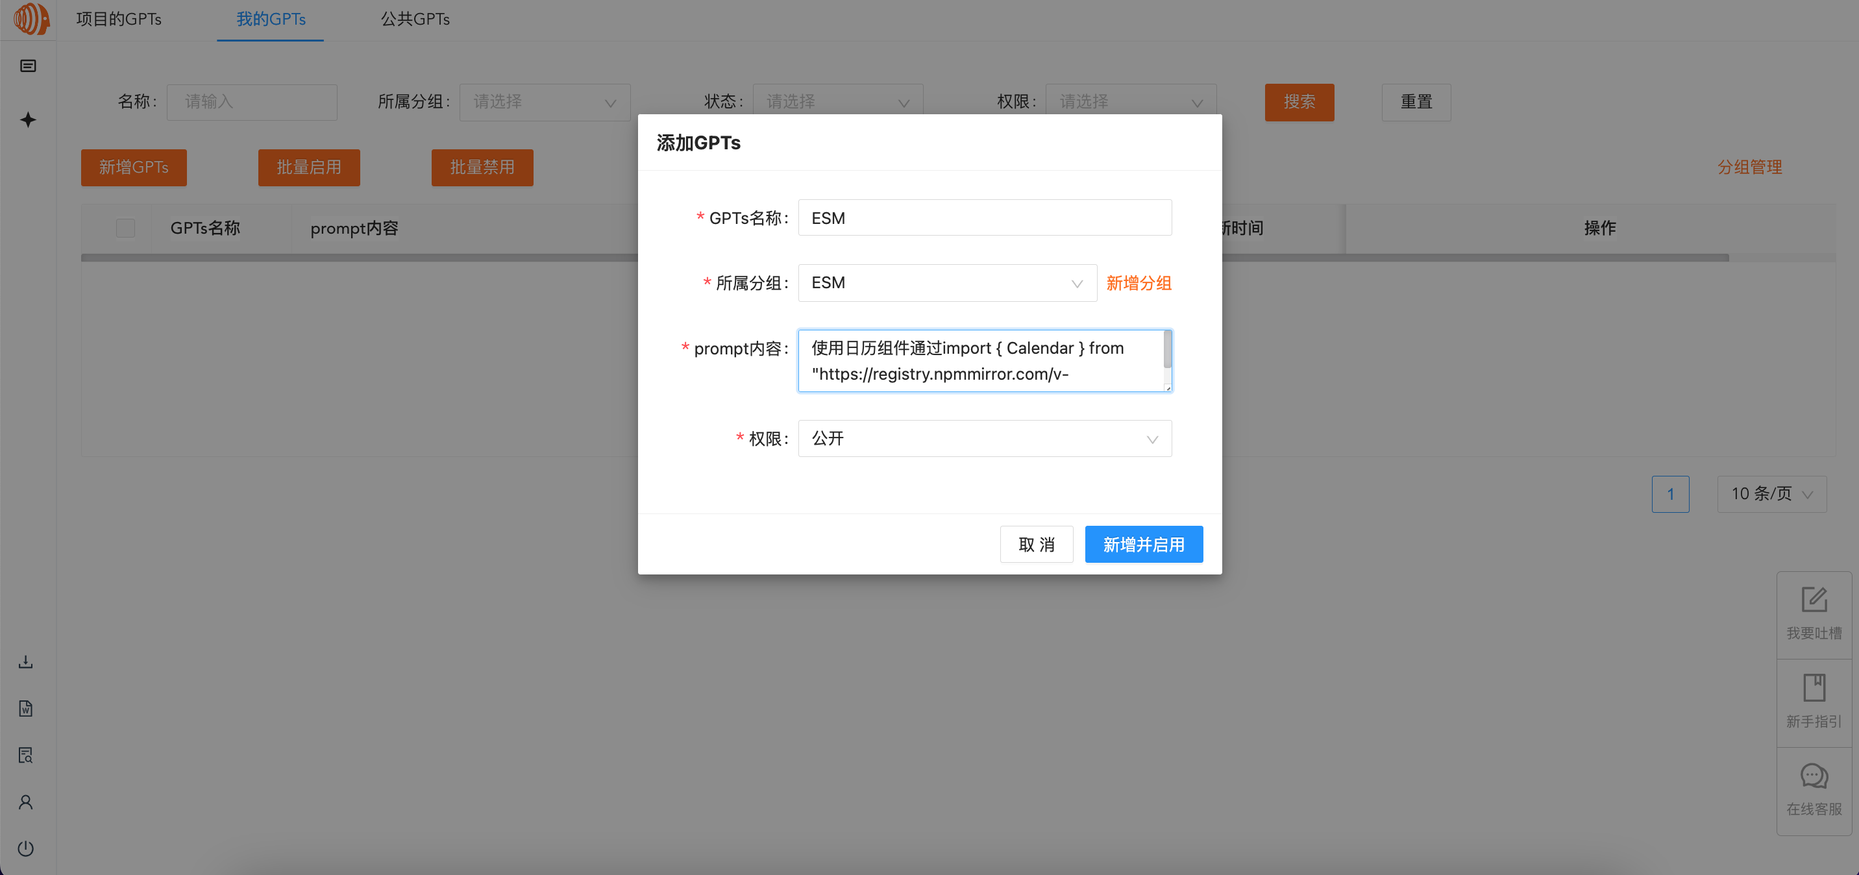The height and width of the screenshot is (875, 1859).
Task: Open the Word document icon in the left sidebar
Action: pyautogui.click(x=26, y=708)
